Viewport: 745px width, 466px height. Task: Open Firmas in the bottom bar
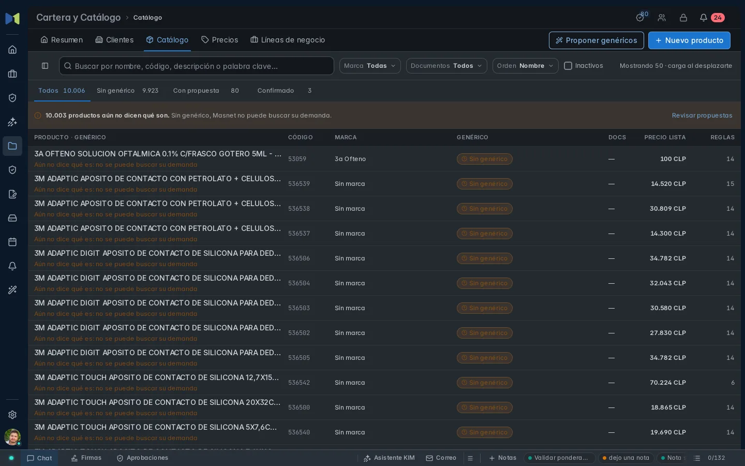[x=86, y=458]
